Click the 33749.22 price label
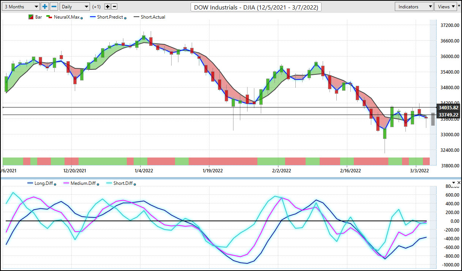This screenshot has width=462, height=271. [x=448, y=115]
